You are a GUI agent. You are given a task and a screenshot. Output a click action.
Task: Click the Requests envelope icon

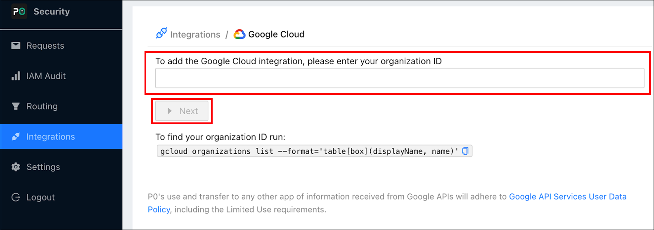16,46
